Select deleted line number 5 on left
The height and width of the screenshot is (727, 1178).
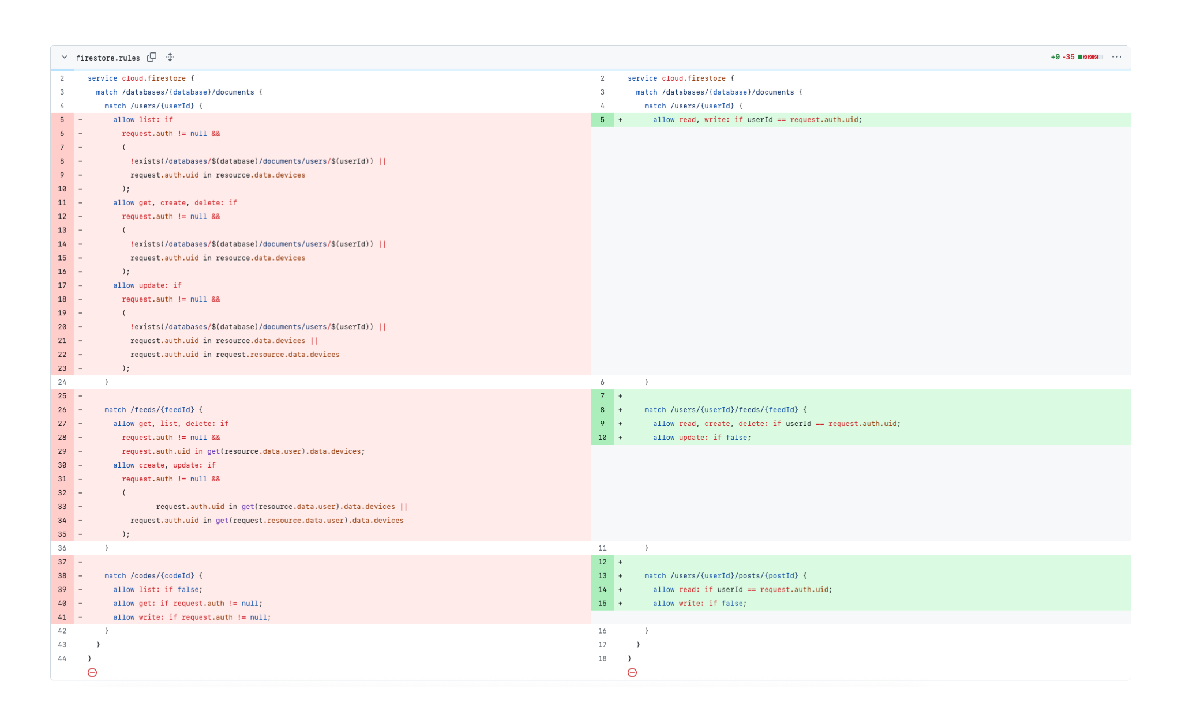(x=62, y=120)
